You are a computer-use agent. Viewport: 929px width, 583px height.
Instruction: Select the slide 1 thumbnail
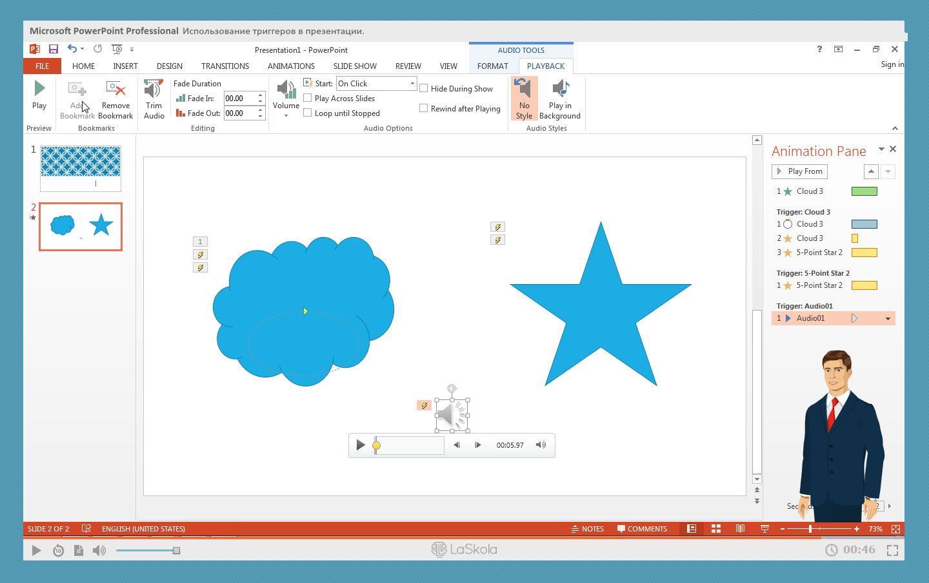(x=81, y=168)
